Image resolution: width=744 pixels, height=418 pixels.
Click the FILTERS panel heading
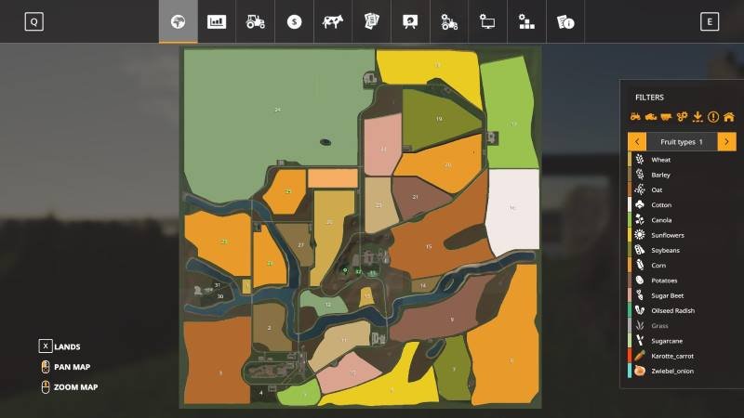649,98
